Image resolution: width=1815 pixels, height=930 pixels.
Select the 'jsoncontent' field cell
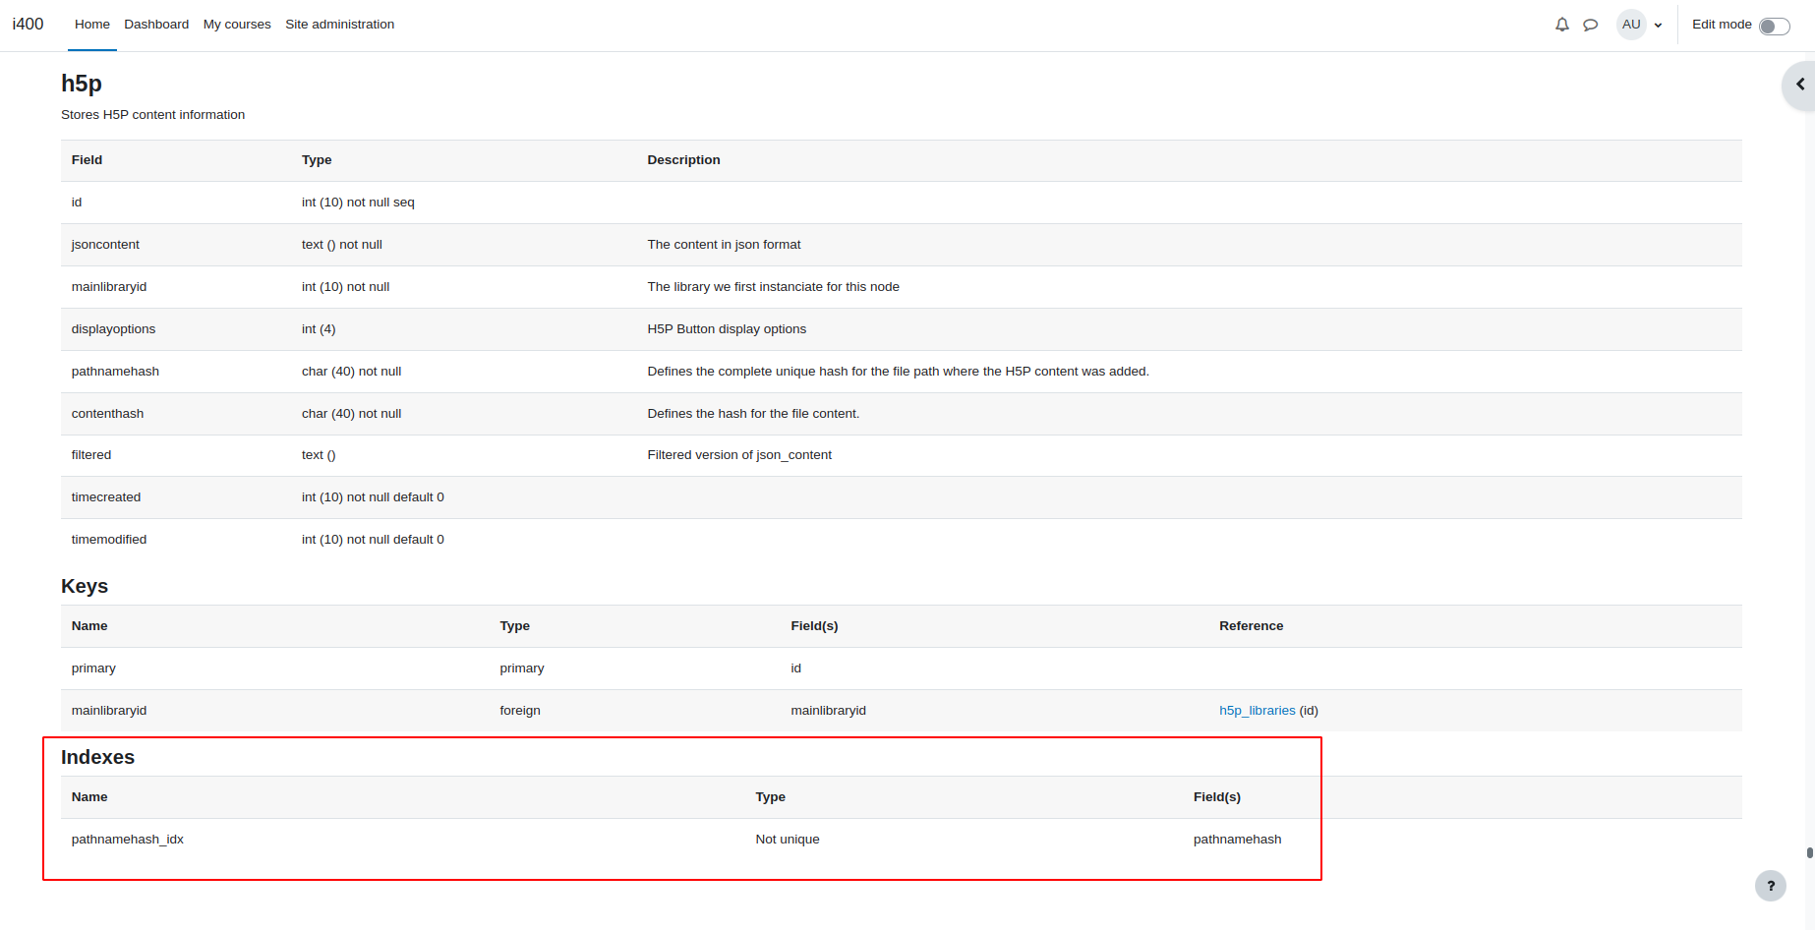105,245
